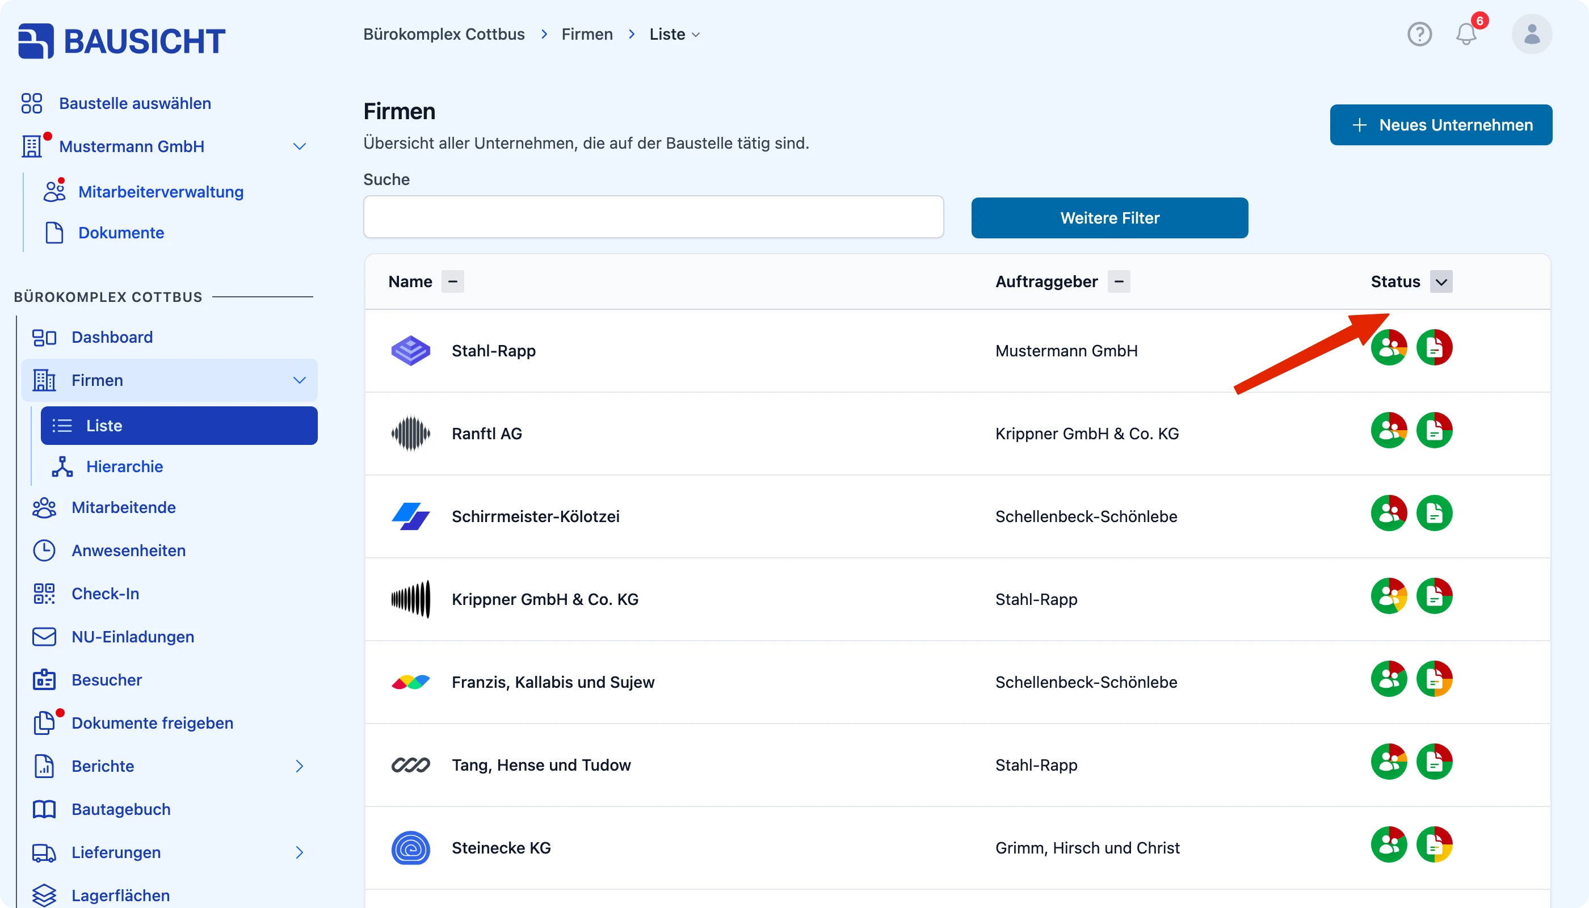Open Weitere Filter

[1109, 218]
